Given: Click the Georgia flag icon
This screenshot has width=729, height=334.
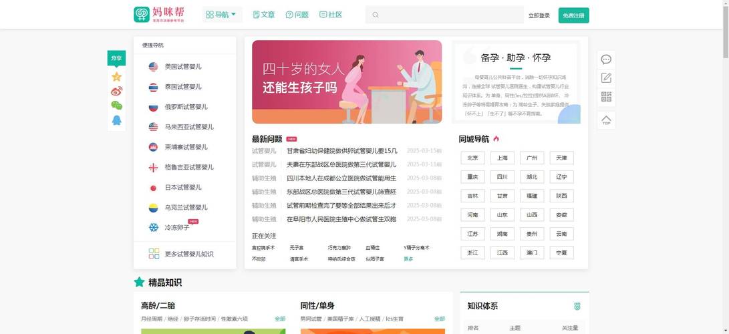Looking at the screenshot, I should click(x=154, y=167).
